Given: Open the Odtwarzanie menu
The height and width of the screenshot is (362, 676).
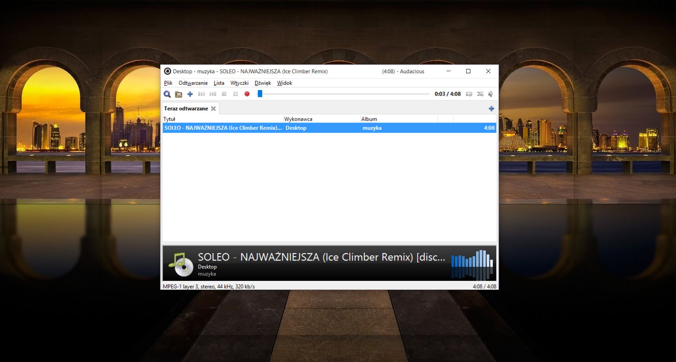Looking at the screenshot, I should [x=193, y=83].
